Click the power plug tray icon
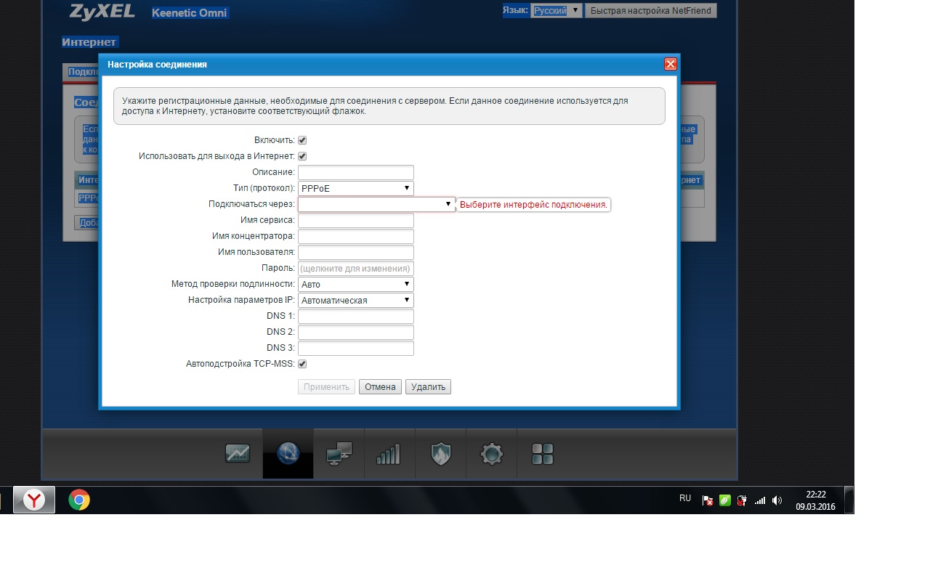Image resolution: width=930 pixels, height=581 pixels. tap(742, 500)
